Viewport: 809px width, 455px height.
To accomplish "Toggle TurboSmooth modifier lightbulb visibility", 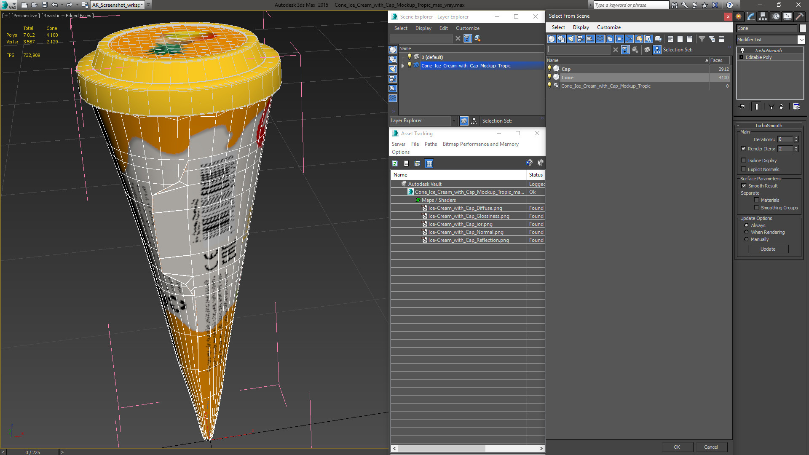I will click(x=742, y=50).
